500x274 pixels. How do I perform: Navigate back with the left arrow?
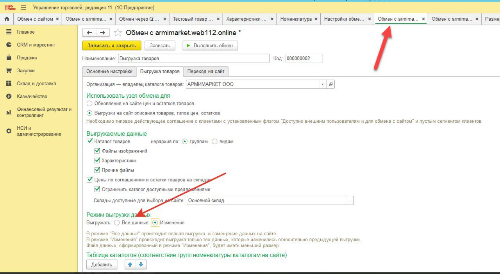[x=89, y=33]
